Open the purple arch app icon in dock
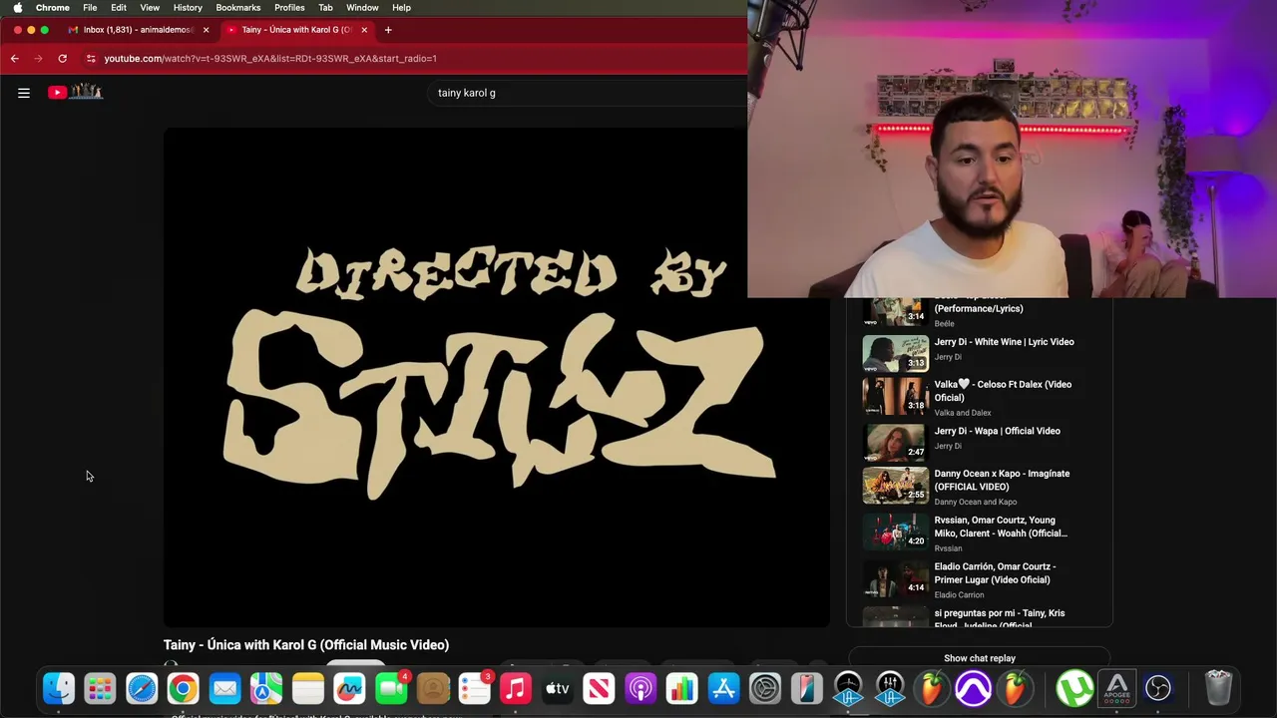 (x=973, y=688)
